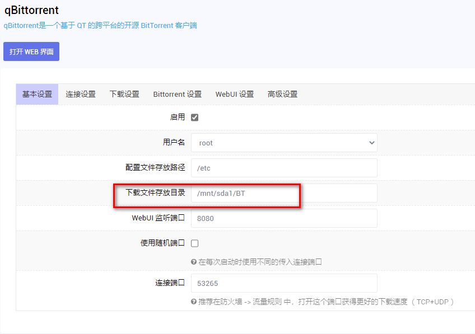Screen dimensions: 475x334
Task: Click the 启用 label
Action: click(x=178, y=117)
